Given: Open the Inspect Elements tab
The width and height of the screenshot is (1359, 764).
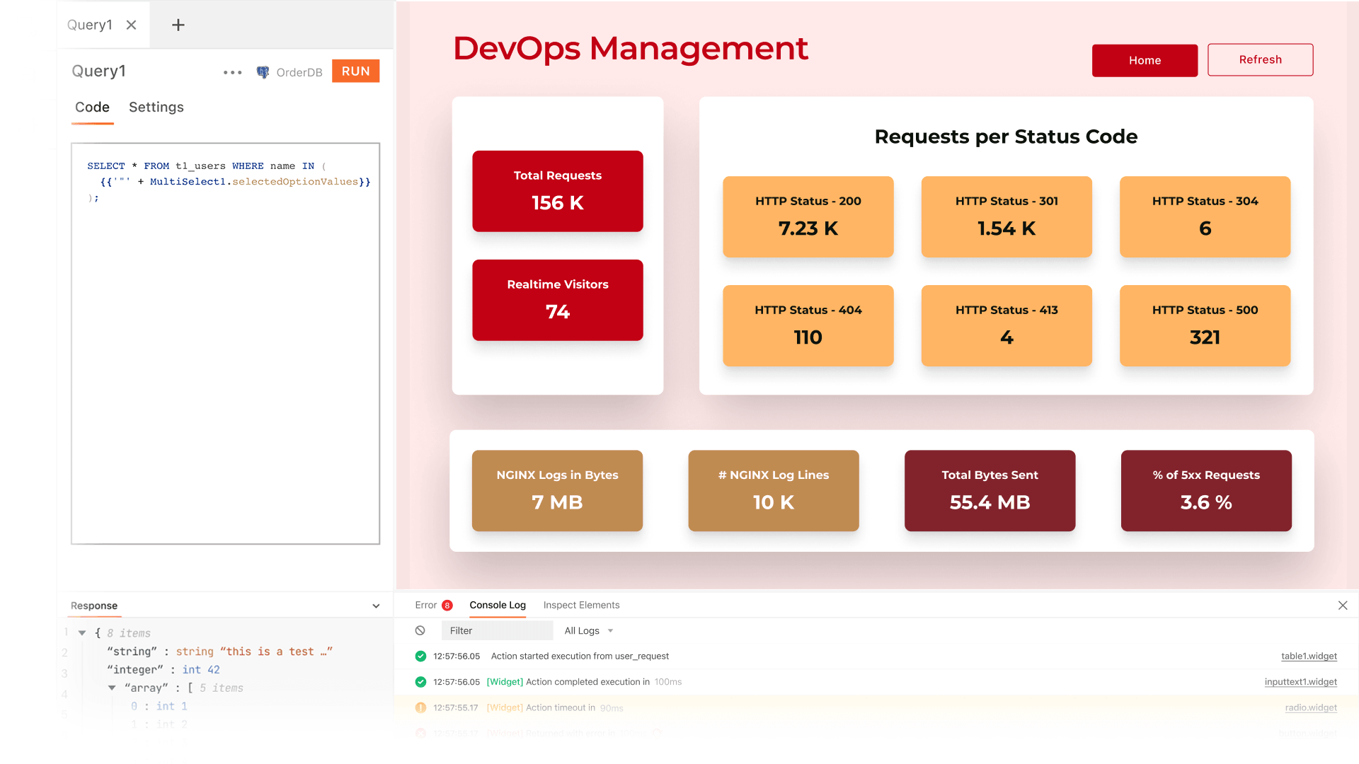Looking at the screenshot, I should (x=581, y=605).
